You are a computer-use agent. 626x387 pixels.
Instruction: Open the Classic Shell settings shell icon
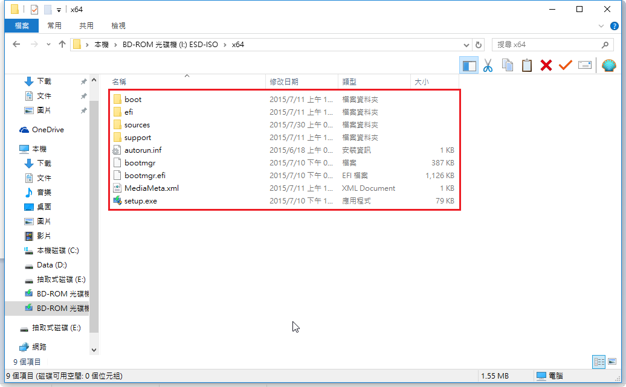pyautogui.click(x=609, y=65)
